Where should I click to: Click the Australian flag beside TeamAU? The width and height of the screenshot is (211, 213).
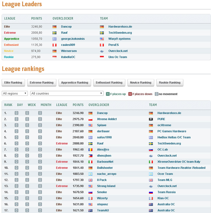point(90,211)
